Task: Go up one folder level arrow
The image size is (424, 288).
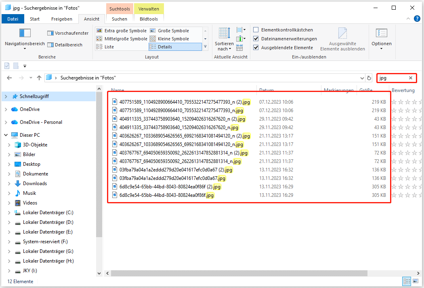Action: coord(39,78)
